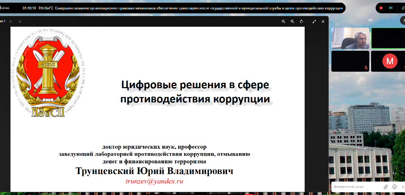The height and width of the screenshot is (195, 405).
Task: Close the presentation viewer panel
Action: 323,22
